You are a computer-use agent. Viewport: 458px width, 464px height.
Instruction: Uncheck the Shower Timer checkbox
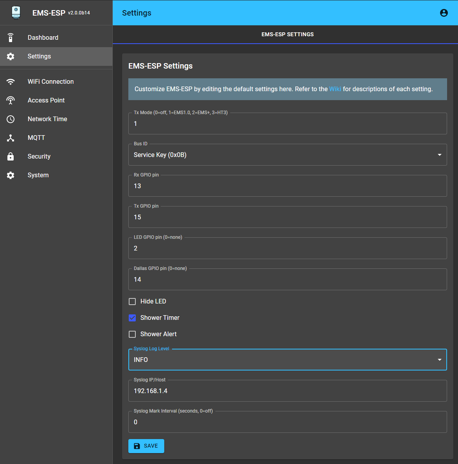pos(132,318)
